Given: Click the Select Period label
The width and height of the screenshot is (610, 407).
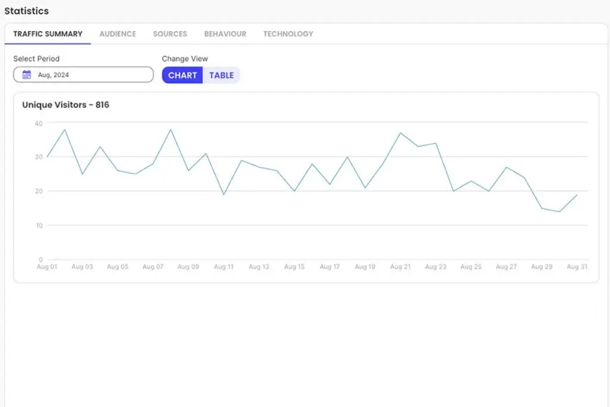Looking at the screenshot, I should click(x=36, y=59).
